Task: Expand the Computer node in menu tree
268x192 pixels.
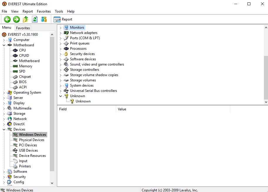Action: 4,40
